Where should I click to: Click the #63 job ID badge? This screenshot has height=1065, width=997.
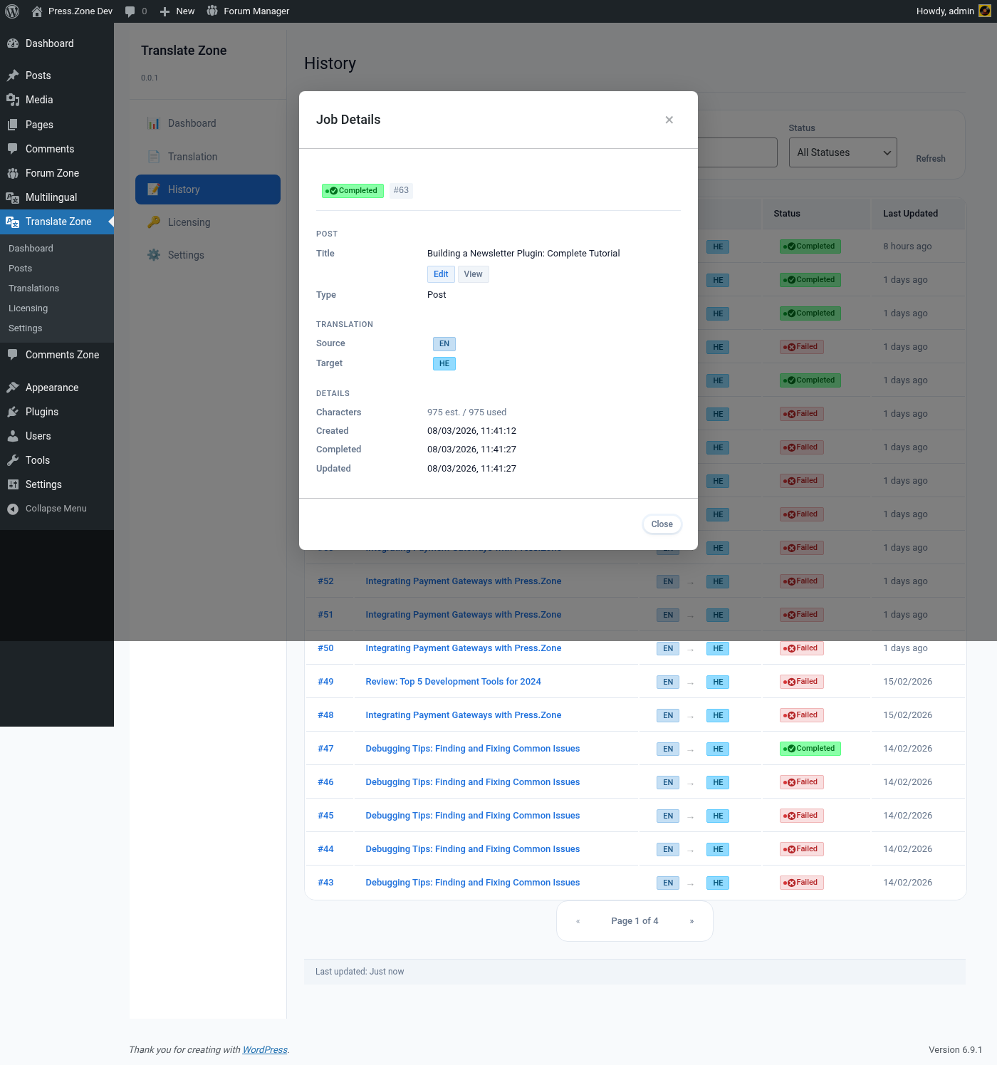[x=402, y=190]
